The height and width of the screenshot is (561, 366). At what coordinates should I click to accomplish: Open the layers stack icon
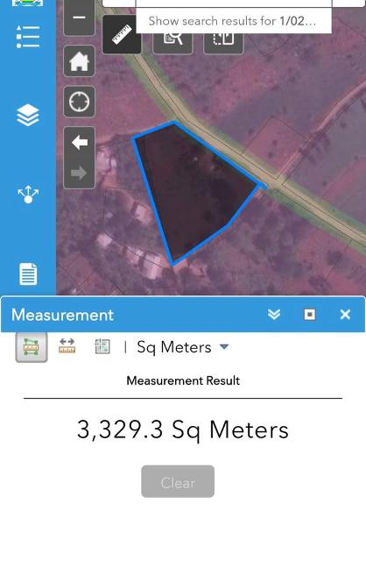click(x=28, y=115)
